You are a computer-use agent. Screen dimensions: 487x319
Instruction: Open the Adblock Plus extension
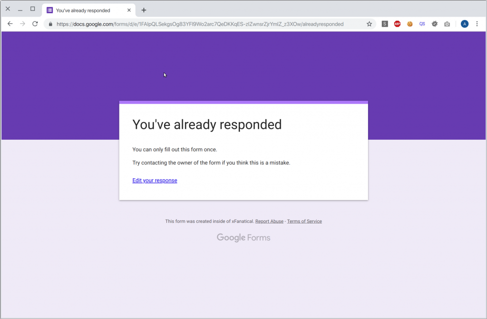[397, 24]
